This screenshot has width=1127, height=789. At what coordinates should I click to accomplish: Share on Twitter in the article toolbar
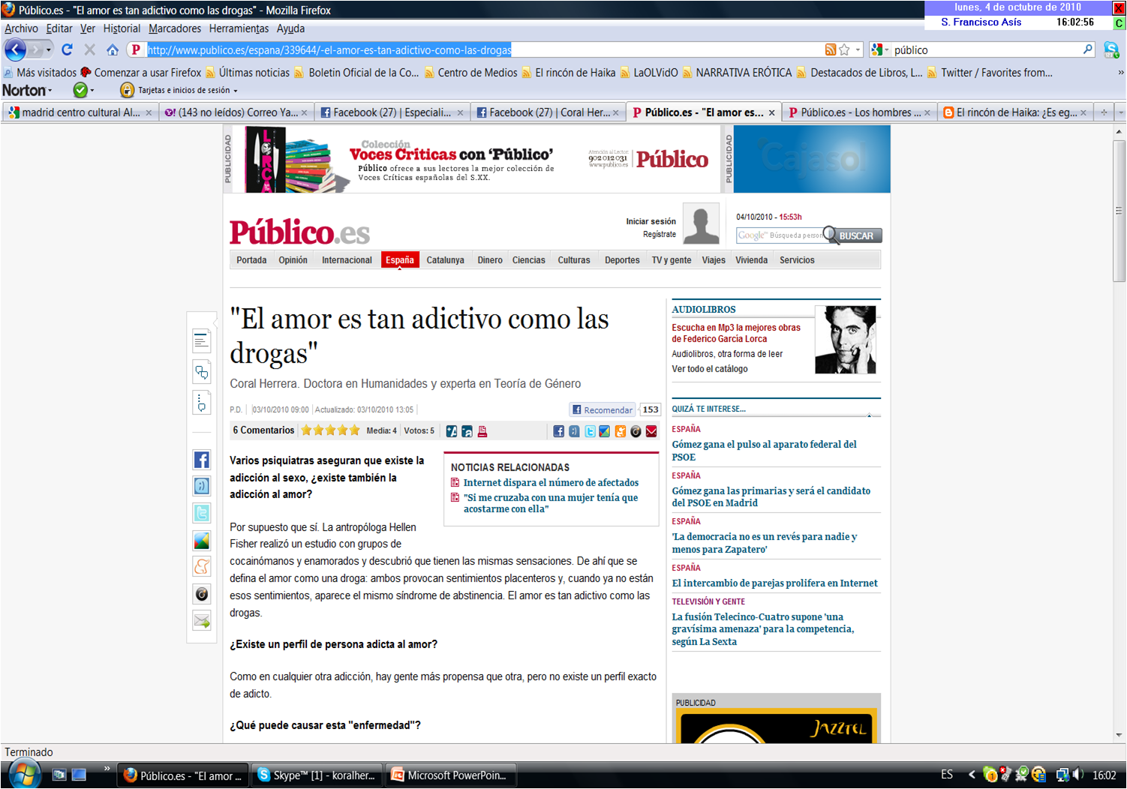pos(590,431)
